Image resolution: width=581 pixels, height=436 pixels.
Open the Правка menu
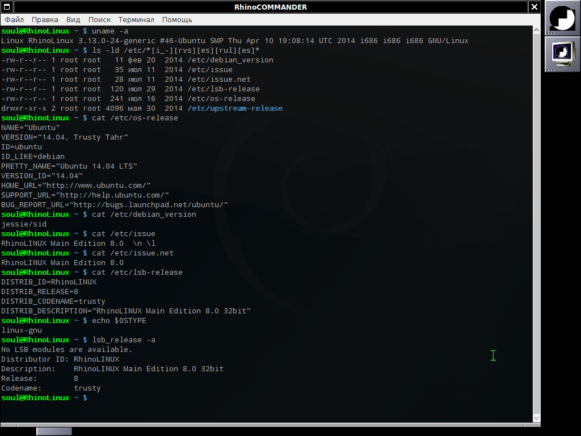45,20
